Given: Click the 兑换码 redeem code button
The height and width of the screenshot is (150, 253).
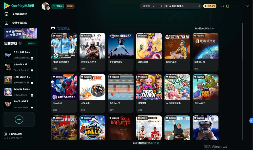Looking at the screenshot, I should click(x=58, y=6).
